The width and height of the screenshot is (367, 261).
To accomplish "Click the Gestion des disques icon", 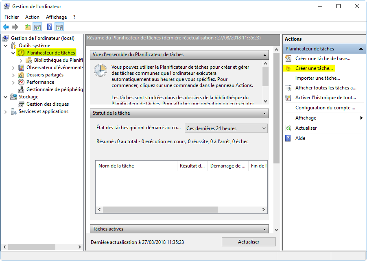I will tap(21, 104).
